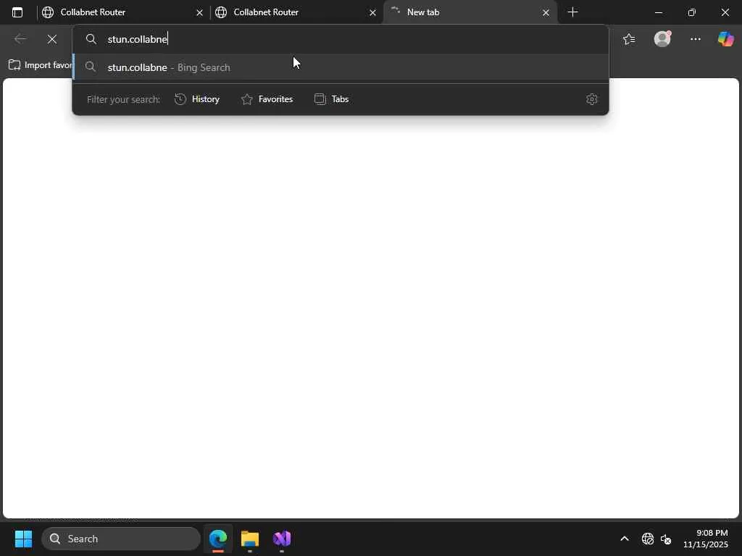
Task: Open a new tab with plus button
Action: [572, 12]
